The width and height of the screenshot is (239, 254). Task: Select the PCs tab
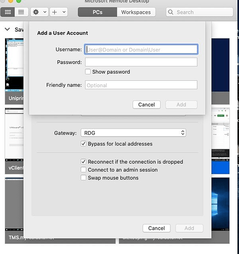[97, 12]
